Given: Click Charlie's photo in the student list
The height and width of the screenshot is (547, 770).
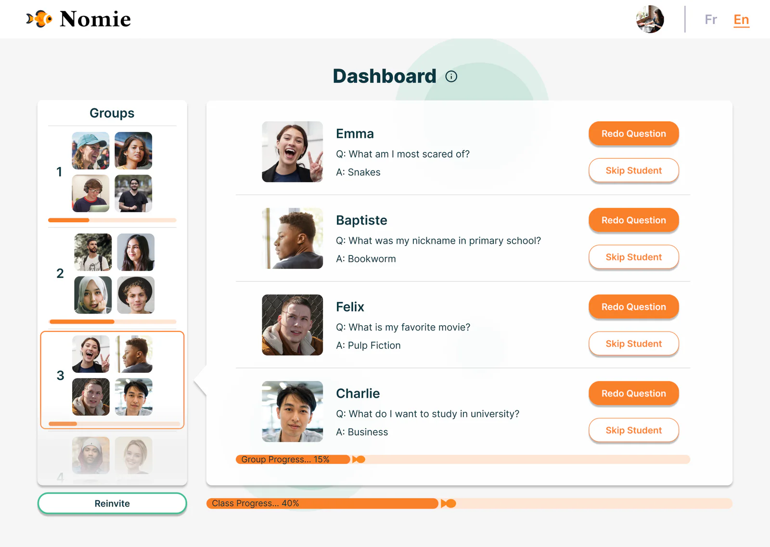Looking at the screenshot, I should pyautogui.click(x=292, y=411).
